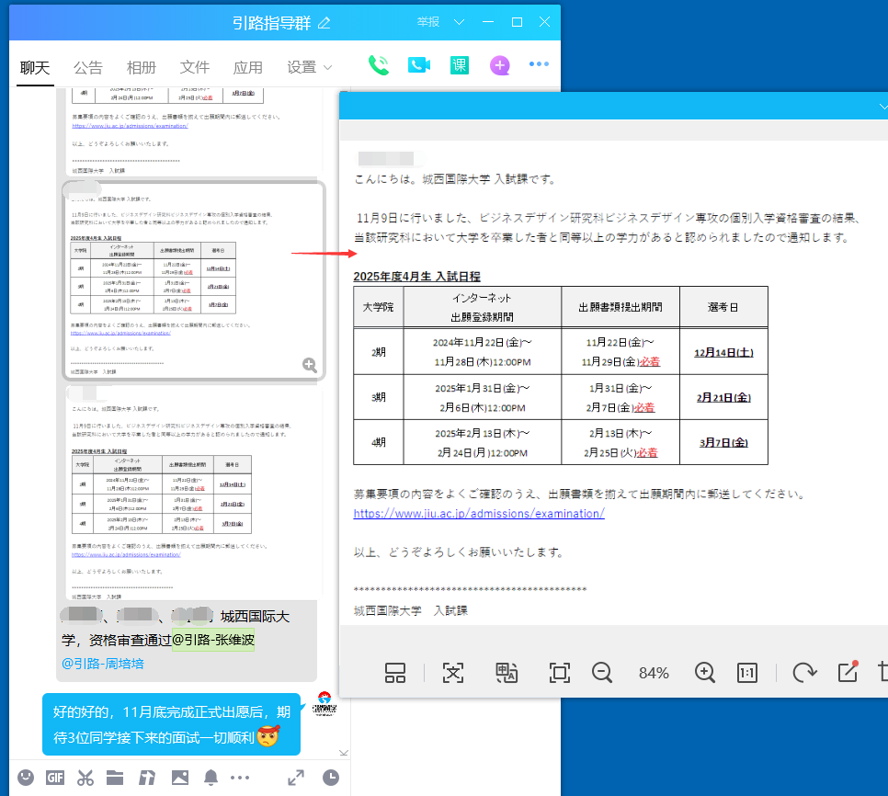Open the GIF picker
The height and width of the screenshot is (796, 888).
(x=55, y=778)
